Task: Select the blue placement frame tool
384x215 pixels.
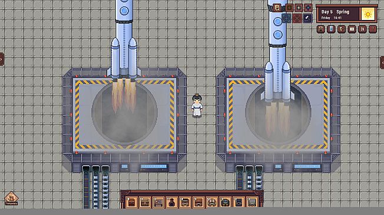Action: 286,18
